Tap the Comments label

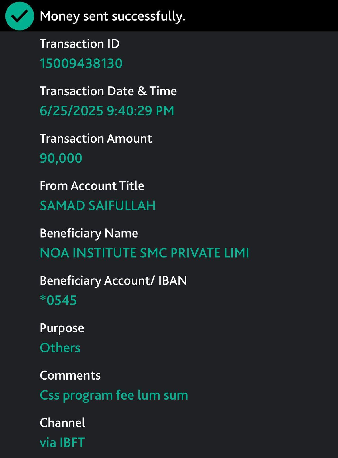tap(70, 375)
